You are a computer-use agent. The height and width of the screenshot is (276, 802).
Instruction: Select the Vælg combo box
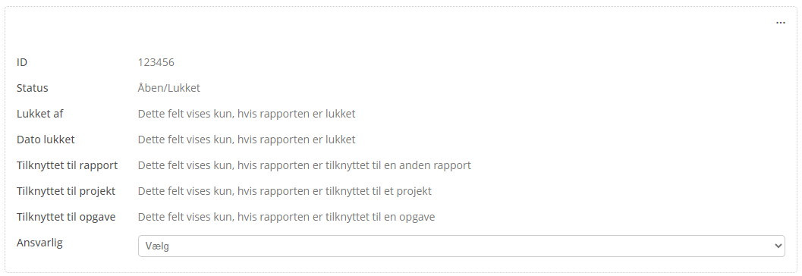[461, 246]
